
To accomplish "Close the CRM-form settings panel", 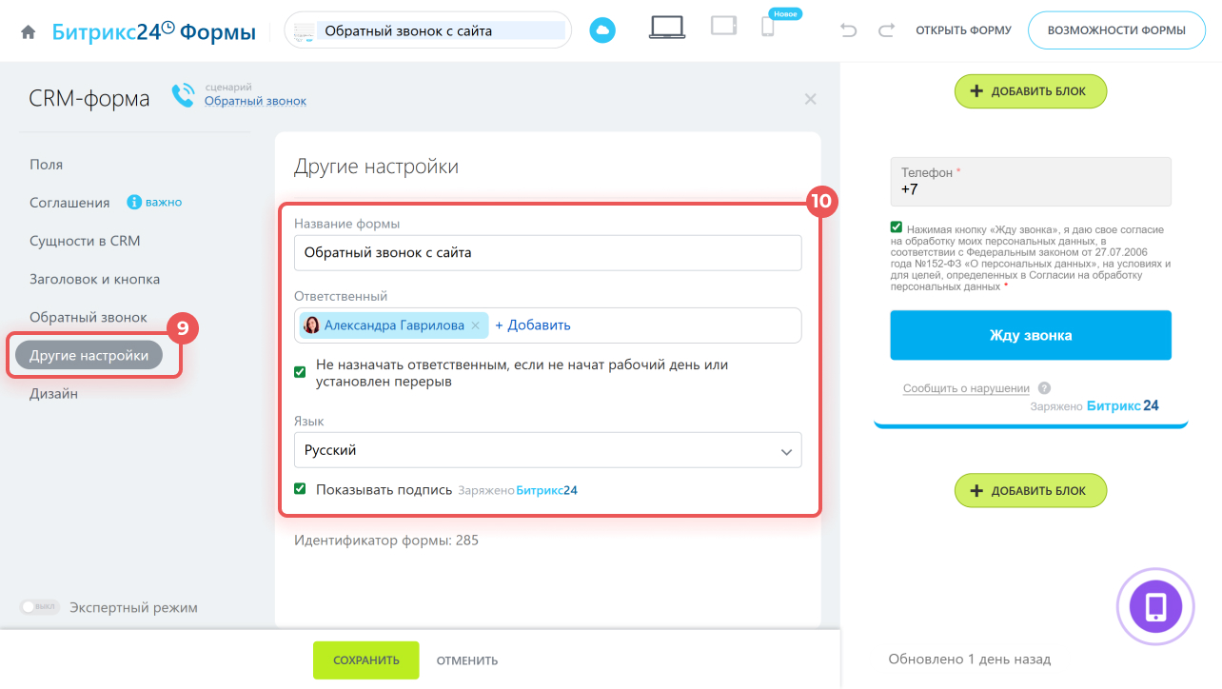I will (x=810, y=99).
